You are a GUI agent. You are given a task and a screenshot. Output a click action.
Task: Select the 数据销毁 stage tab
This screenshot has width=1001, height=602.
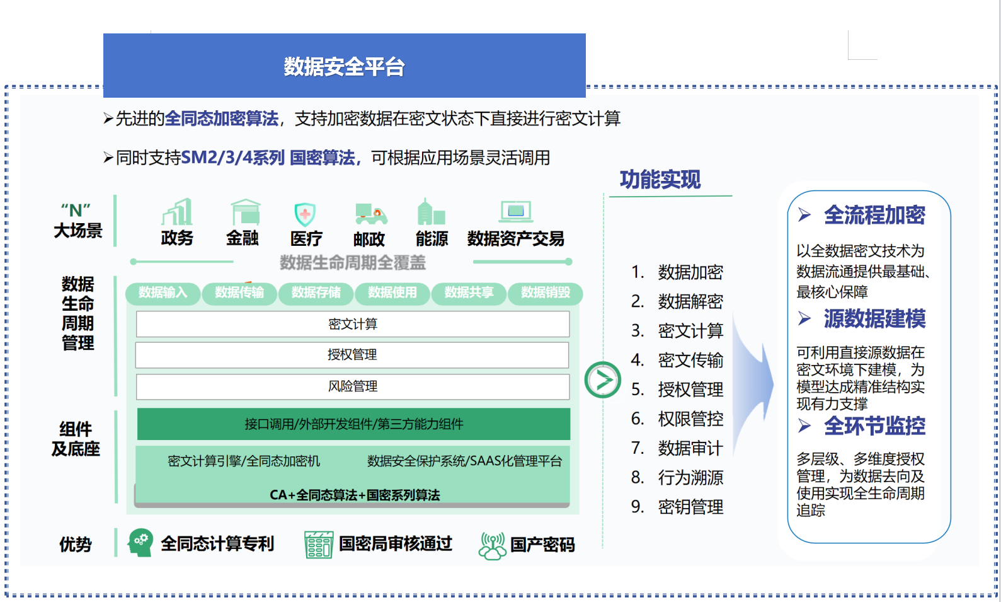tap(546, 292)
